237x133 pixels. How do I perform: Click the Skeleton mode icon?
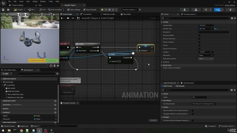click(185, 10)
